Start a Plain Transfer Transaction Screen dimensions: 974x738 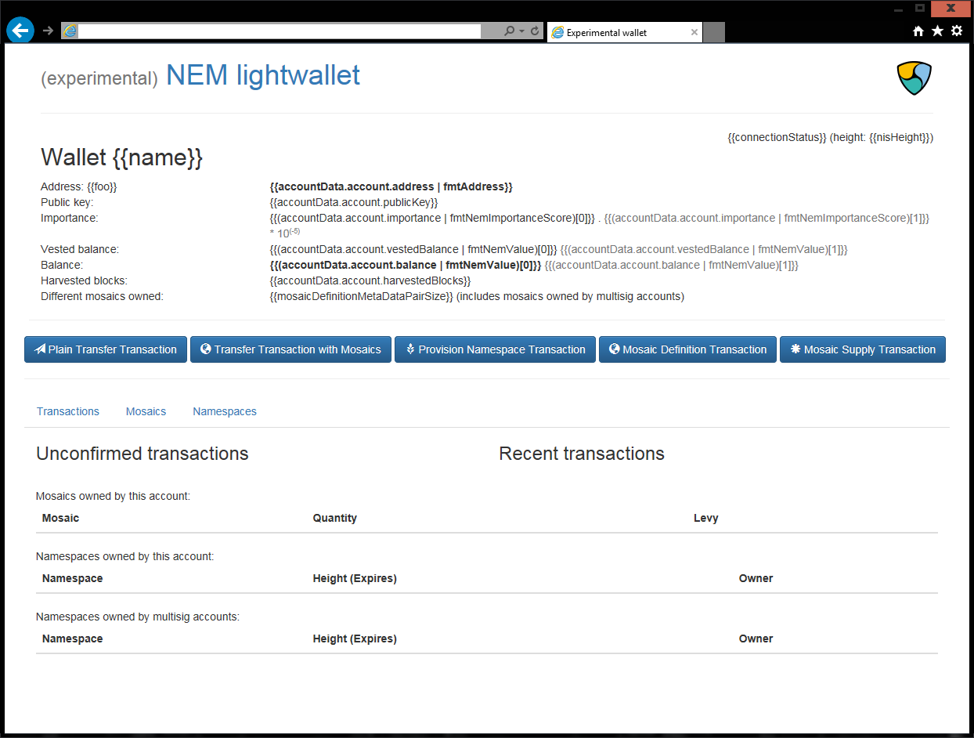(x=106, y=349)
